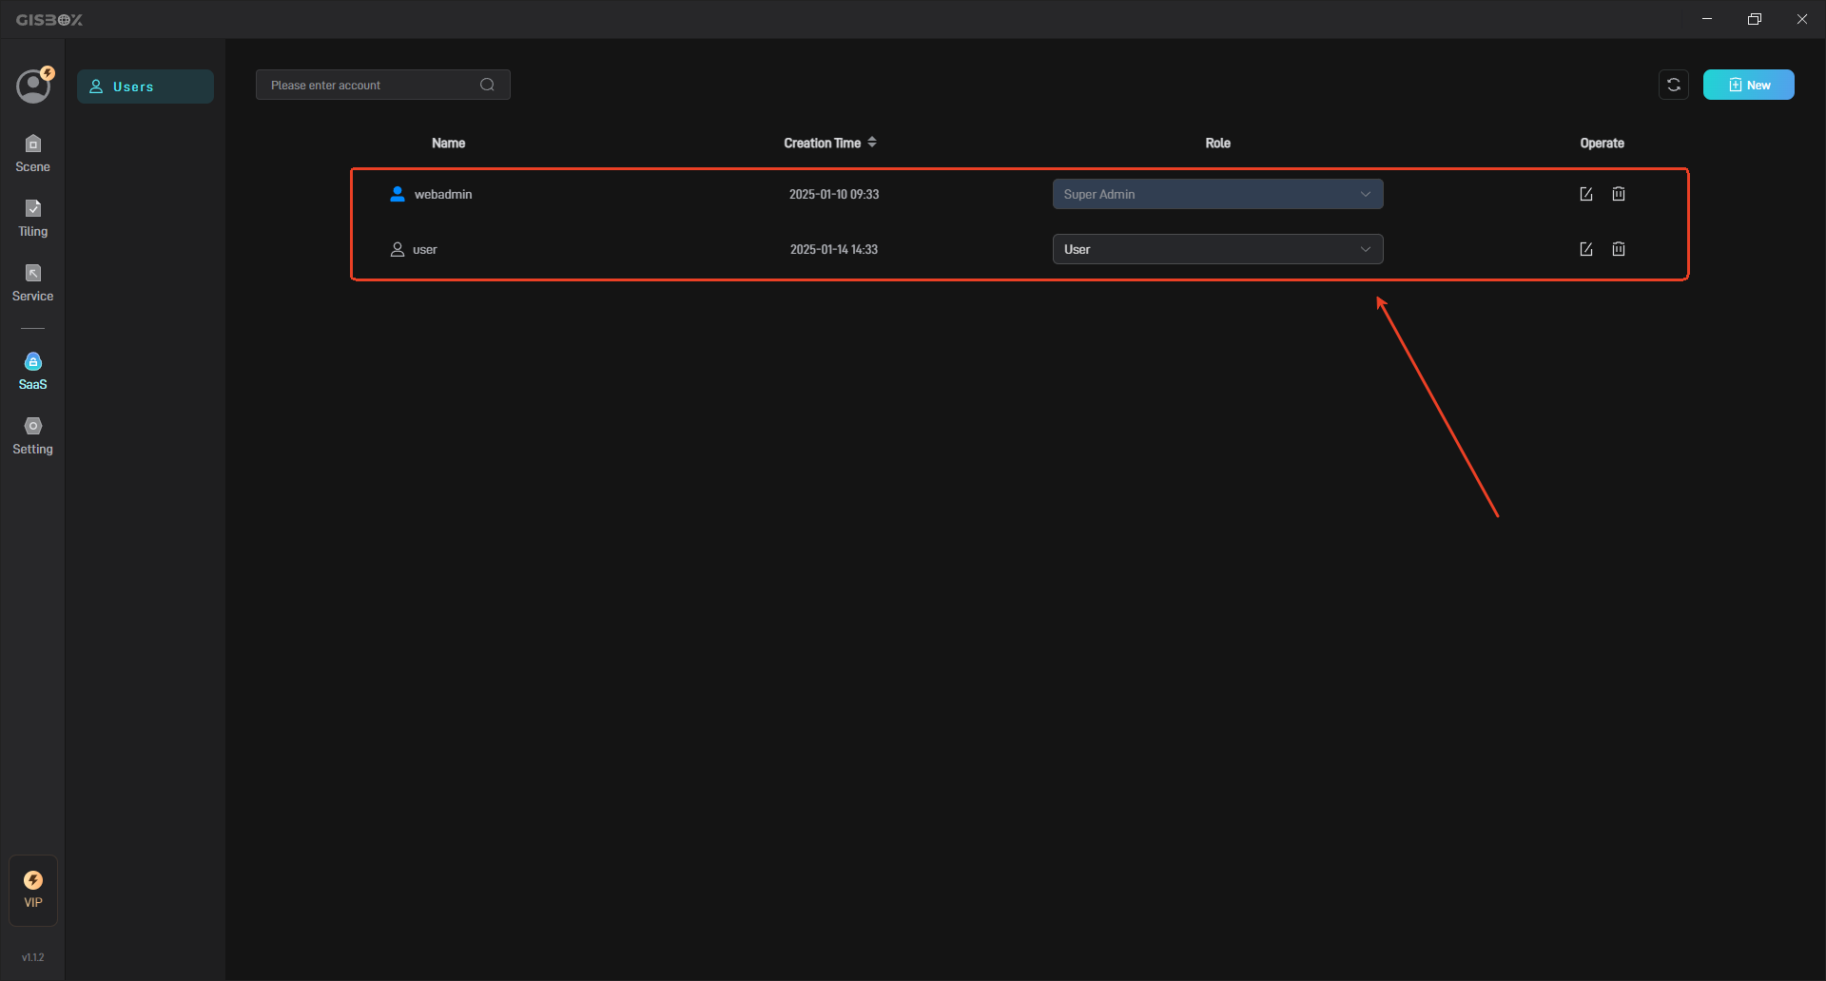Viewport: 1826px width, 981px height.
Task: Click the user row person icon
Action: tap(398, 249)
